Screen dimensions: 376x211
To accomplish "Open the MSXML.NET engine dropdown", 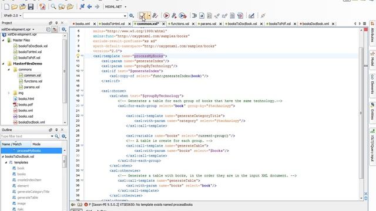I will point(115,6).
